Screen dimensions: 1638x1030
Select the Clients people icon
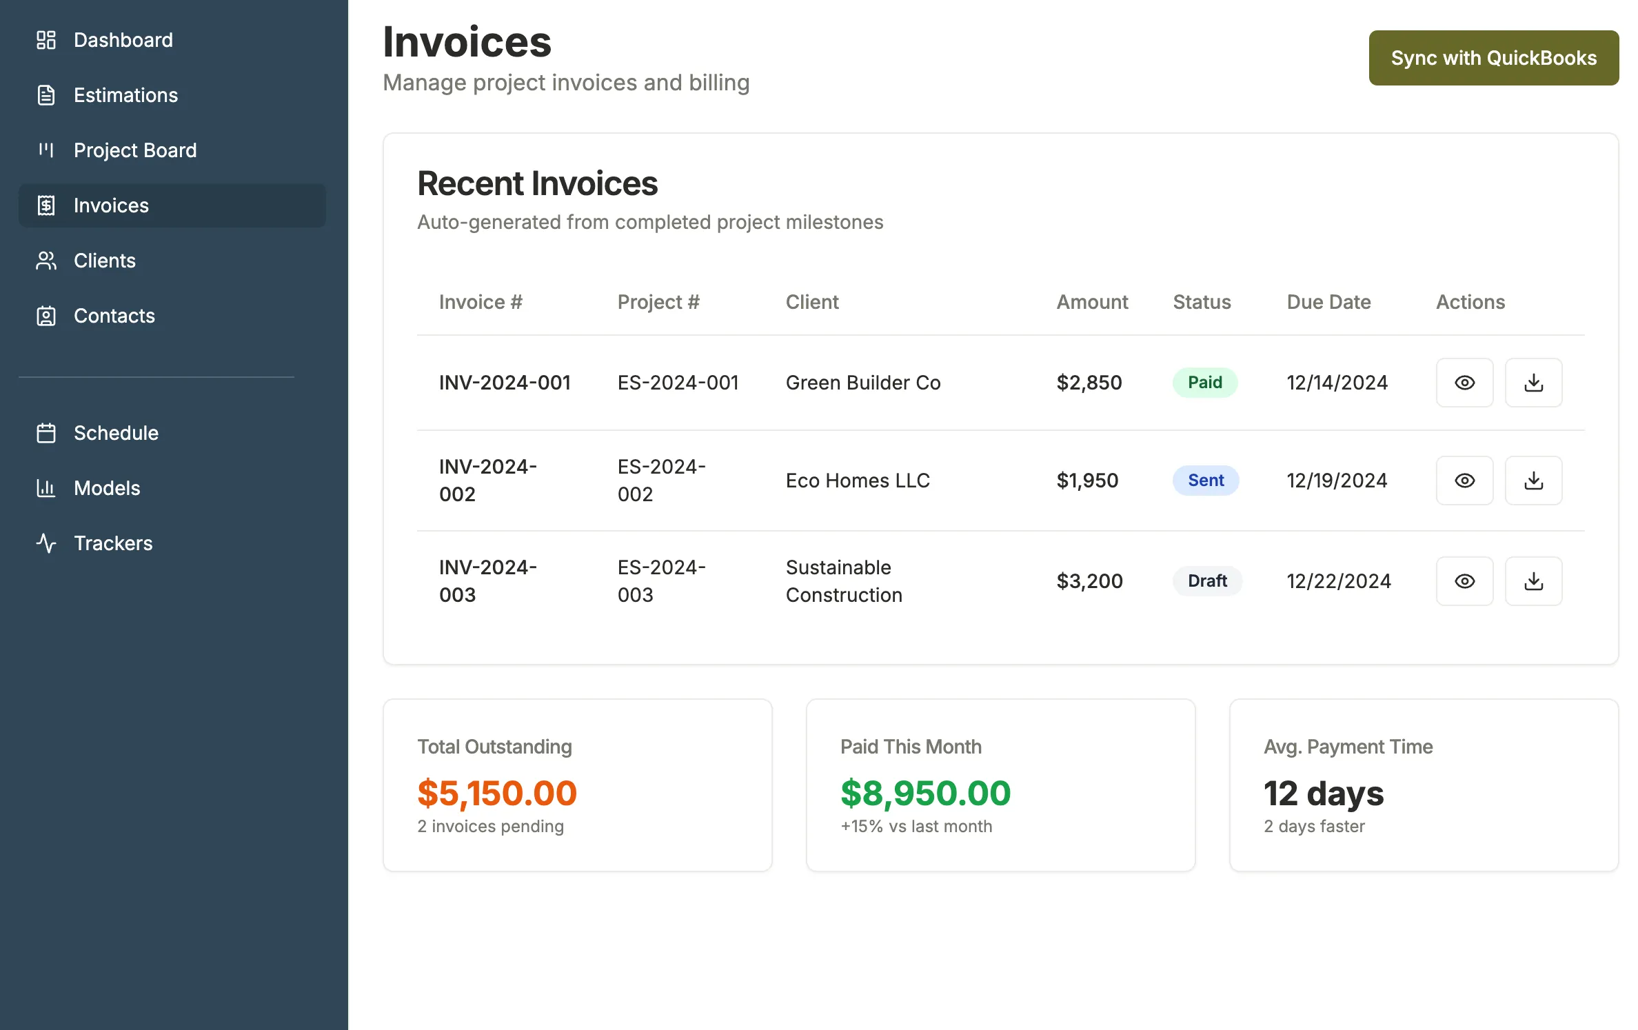pyautogui.click(x=45, y=261)
